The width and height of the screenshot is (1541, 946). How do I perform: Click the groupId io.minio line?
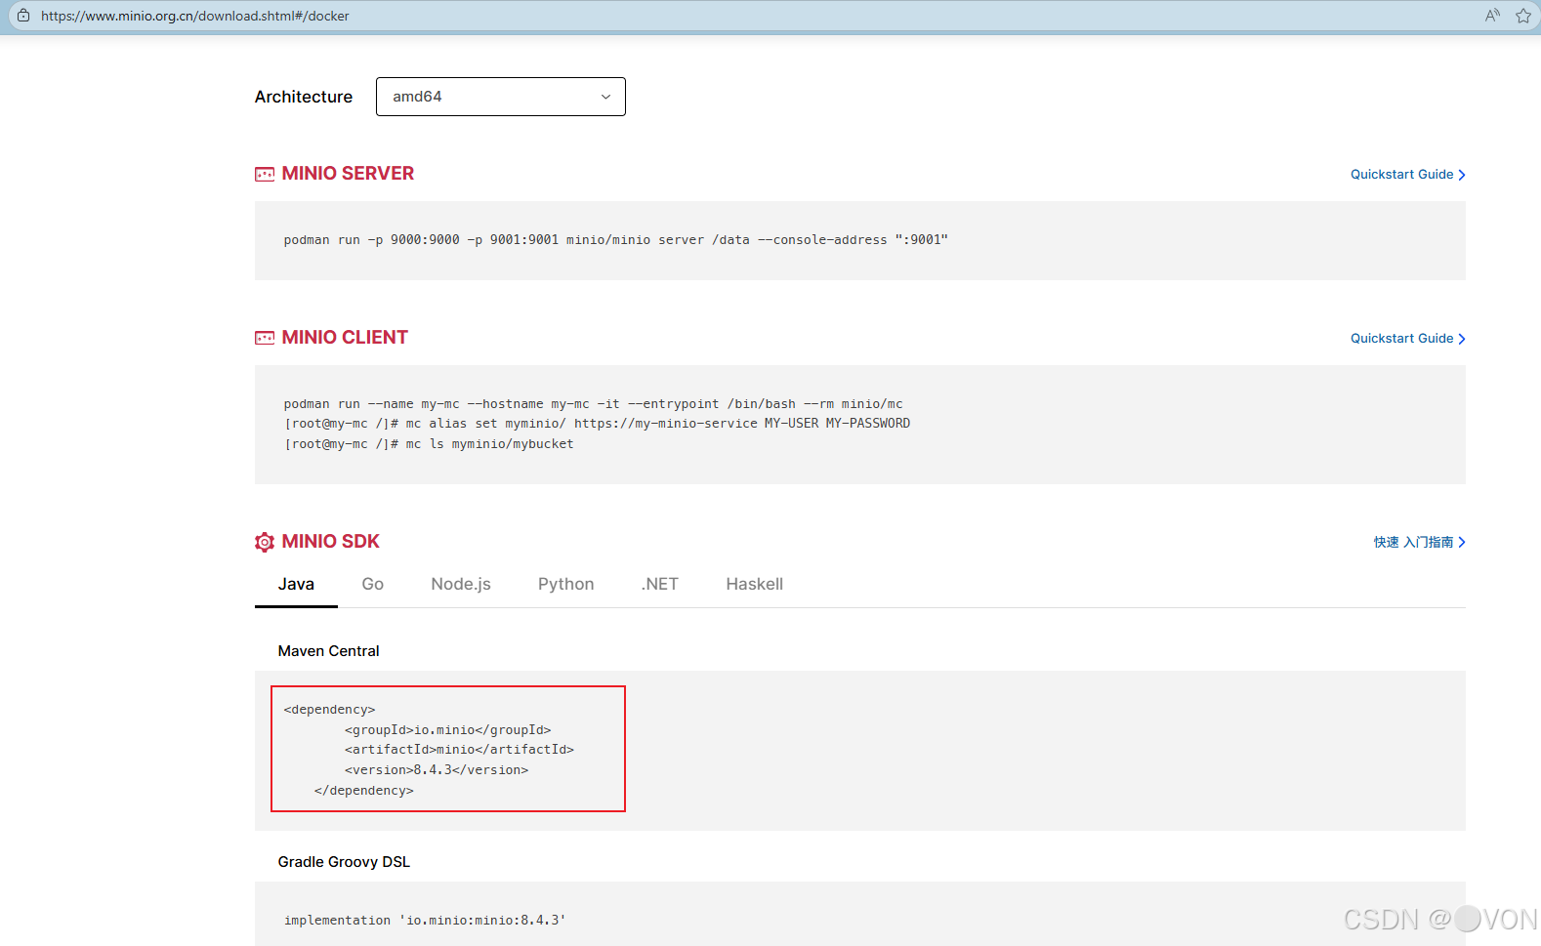[x=447, y=730]
